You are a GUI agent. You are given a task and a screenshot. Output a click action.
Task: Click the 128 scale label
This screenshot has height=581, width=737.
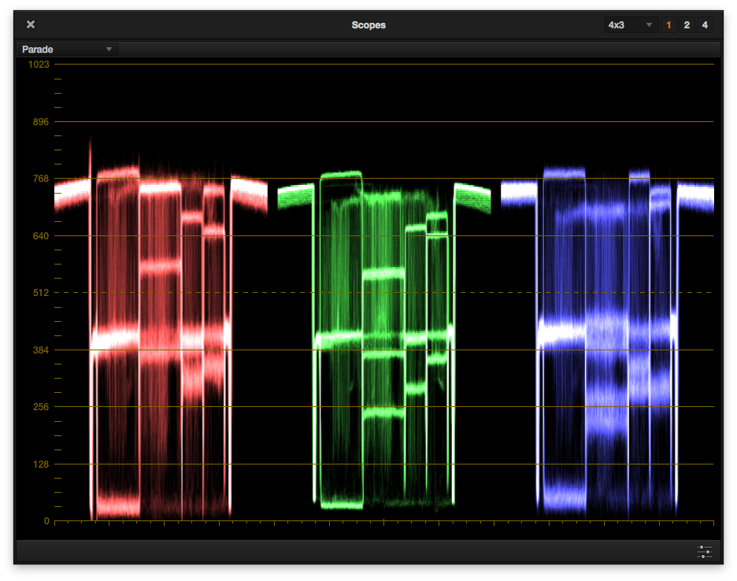[x=41, y=464]
